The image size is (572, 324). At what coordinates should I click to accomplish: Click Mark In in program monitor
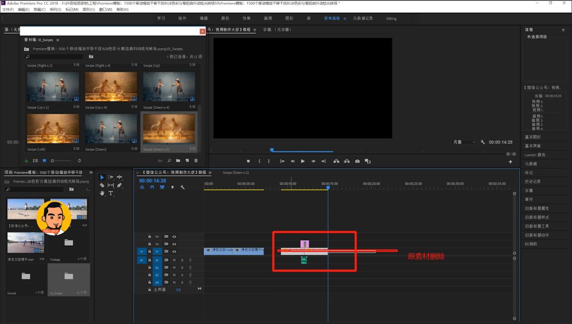(x=260, y=161)
